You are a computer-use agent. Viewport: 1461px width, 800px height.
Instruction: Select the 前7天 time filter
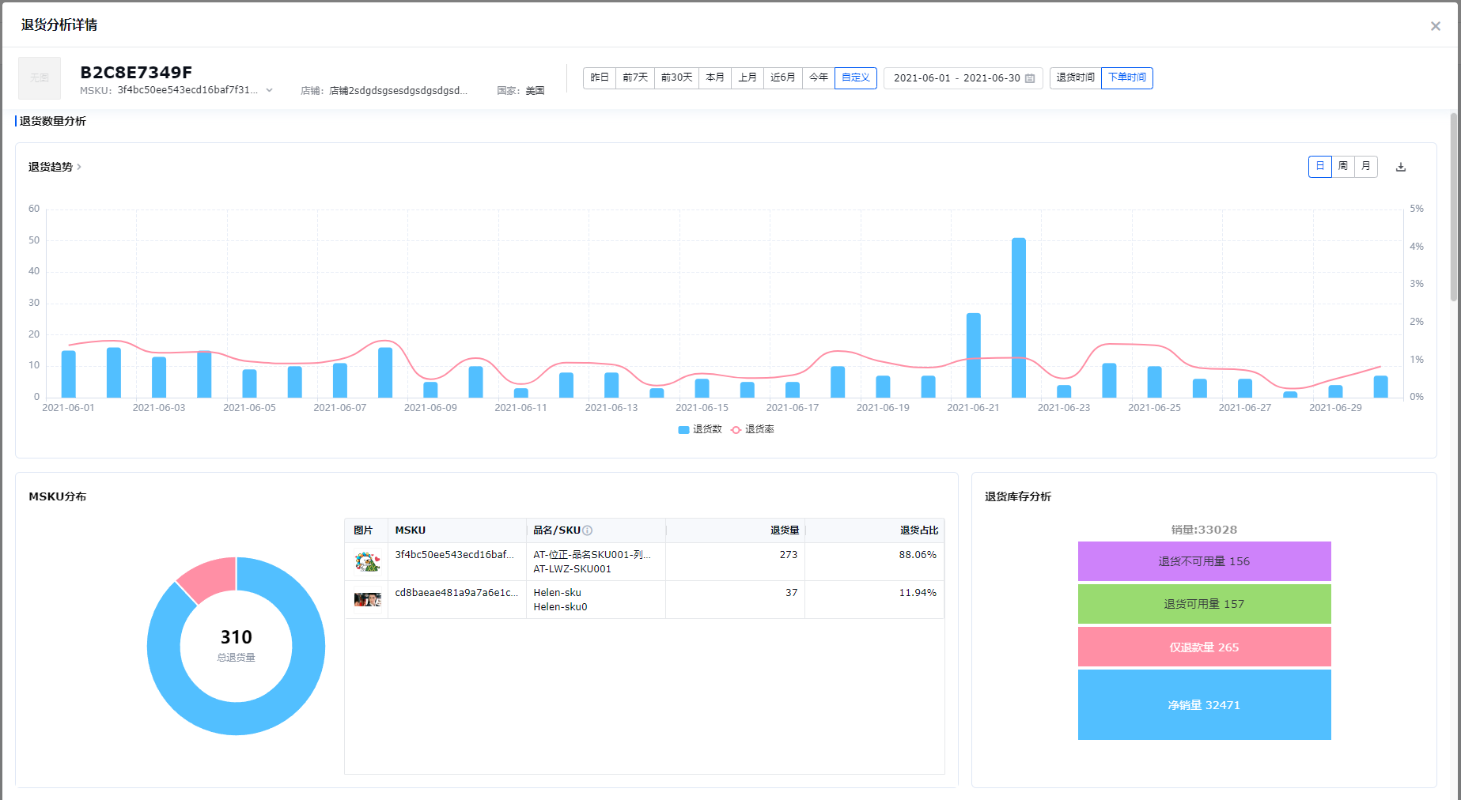635,77
